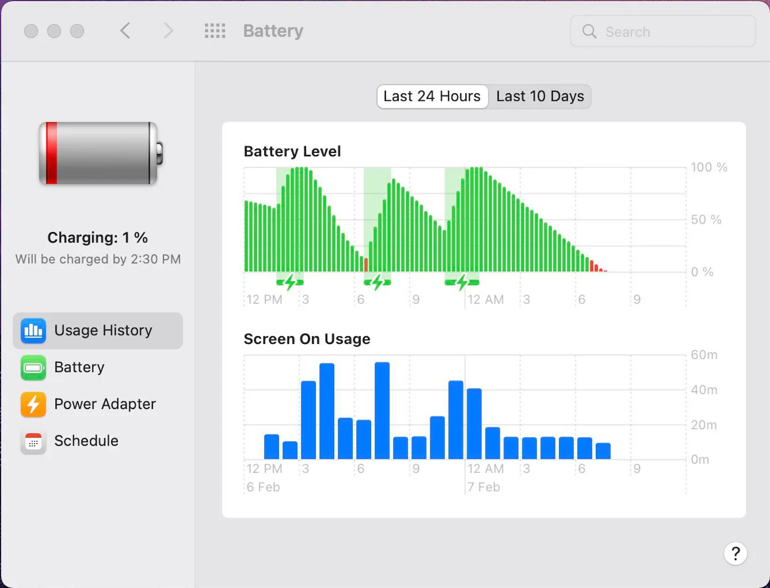Click the Schedule calendar icon

tap(33, 442)
